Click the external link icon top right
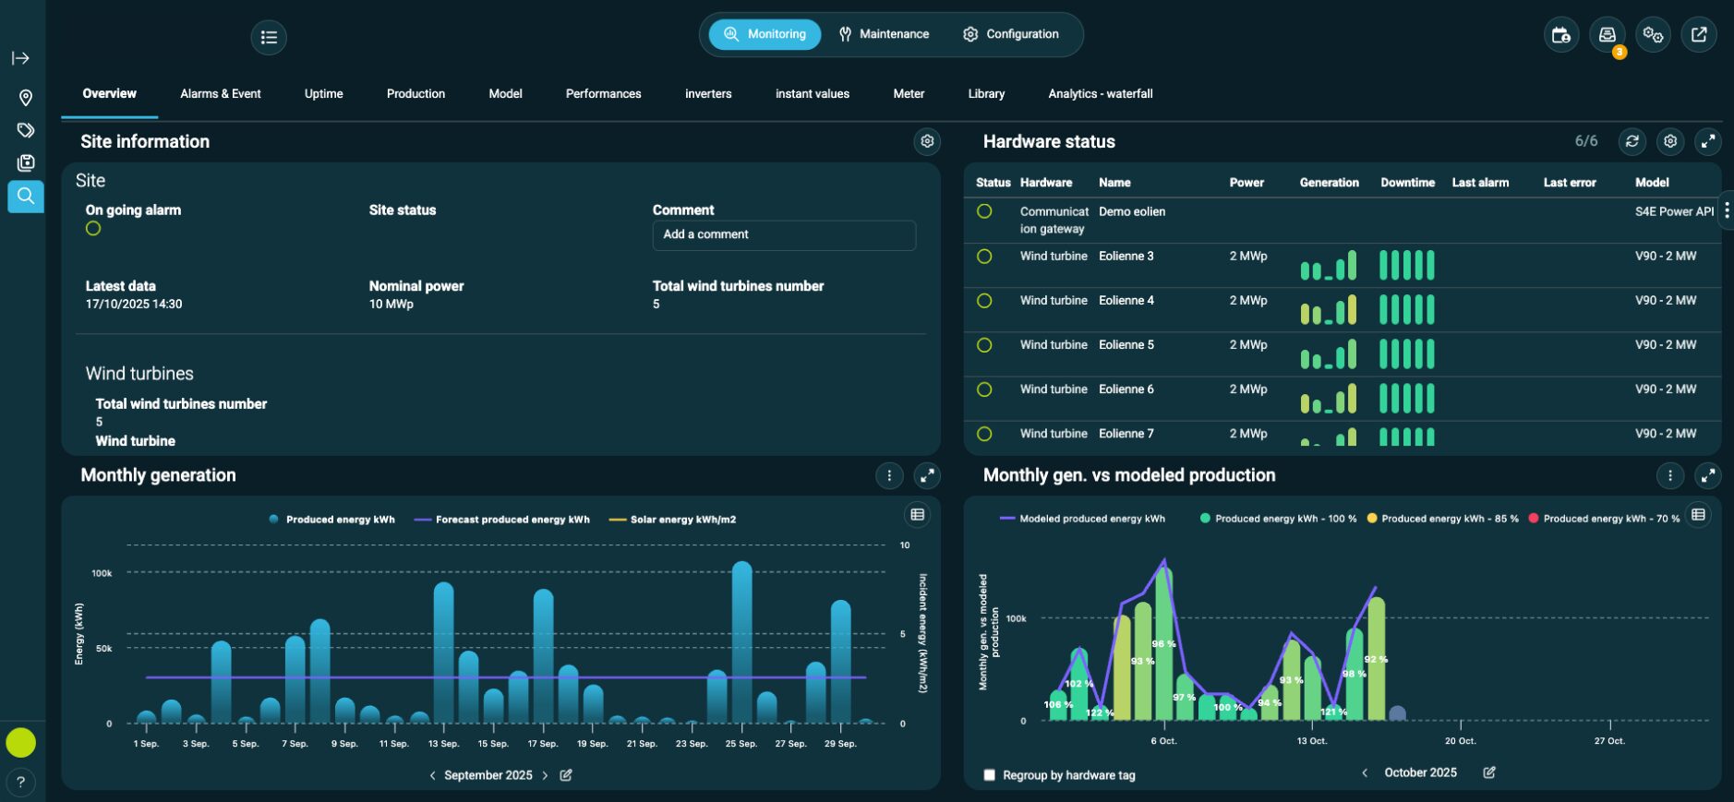Viewport: 1734px width, 802px height. click(1698, 35)
